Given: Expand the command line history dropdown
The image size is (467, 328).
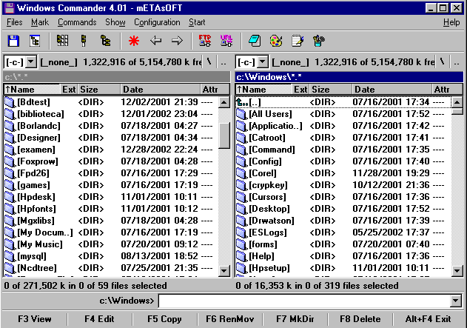Looking at the screenshot, I should pos(456,301).
